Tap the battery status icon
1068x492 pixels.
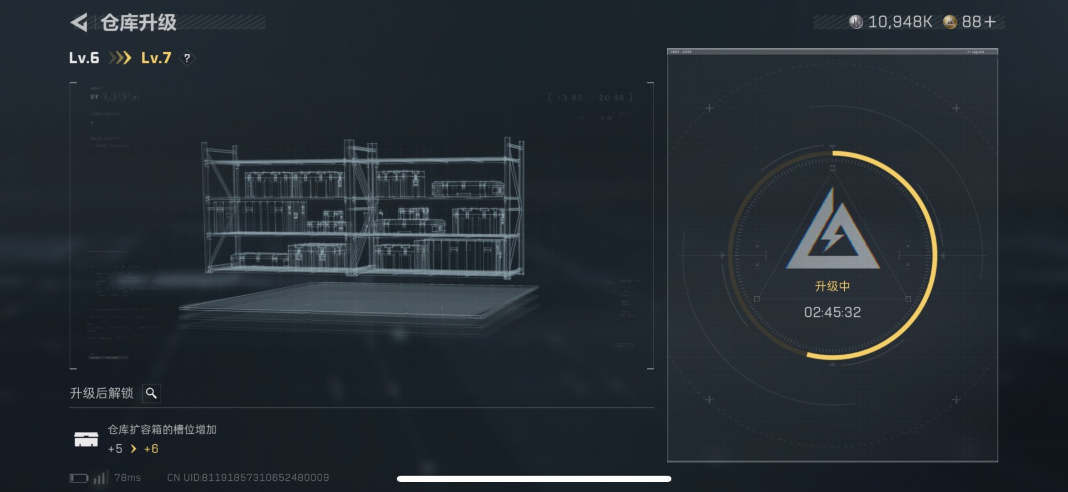79,478
